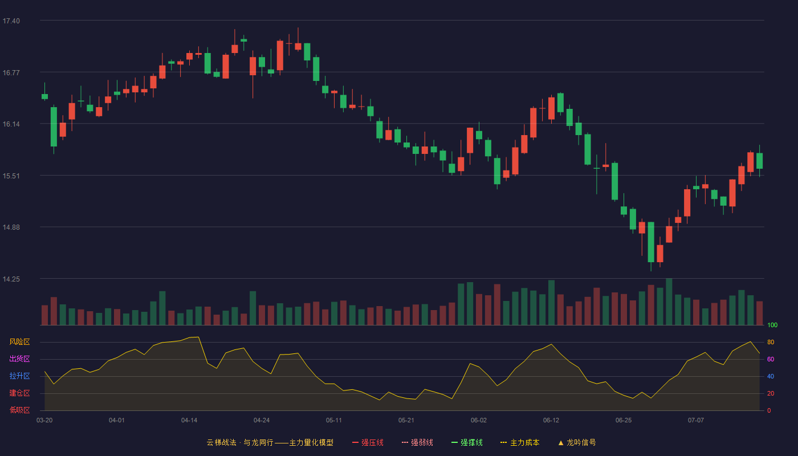
Task: Toggle the 强撑线 legend series
Action: 467,442
